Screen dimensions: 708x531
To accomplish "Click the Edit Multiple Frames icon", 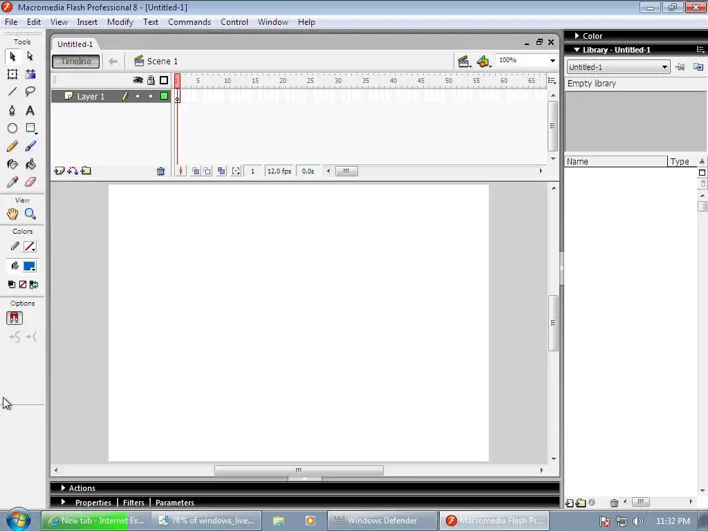I will pos(221,171).
